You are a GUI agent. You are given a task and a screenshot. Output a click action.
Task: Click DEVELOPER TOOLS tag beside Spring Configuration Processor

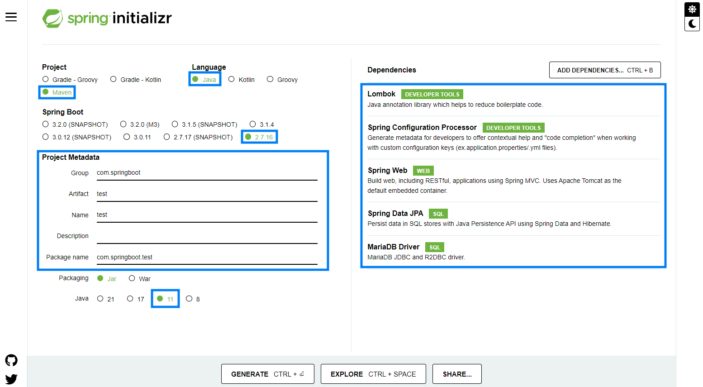tap(513, 128)
